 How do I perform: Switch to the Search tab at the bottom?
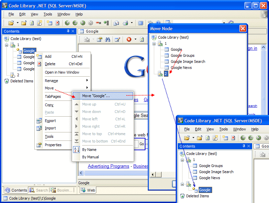(x=39, y=190)
